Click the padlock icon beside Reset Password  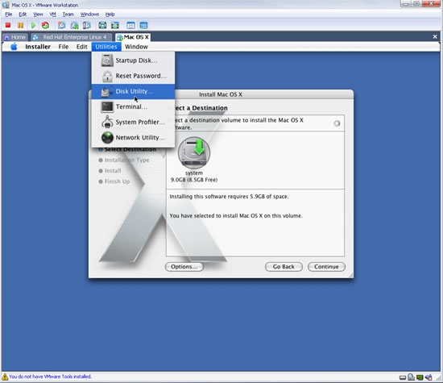107,76
